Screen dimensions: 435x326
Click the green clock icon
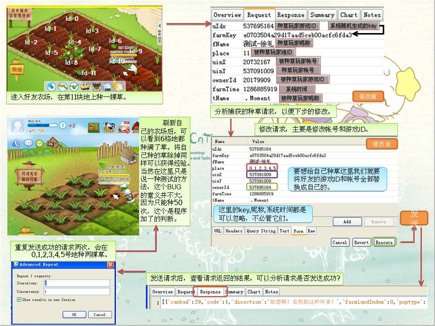(x=40, y=144)
